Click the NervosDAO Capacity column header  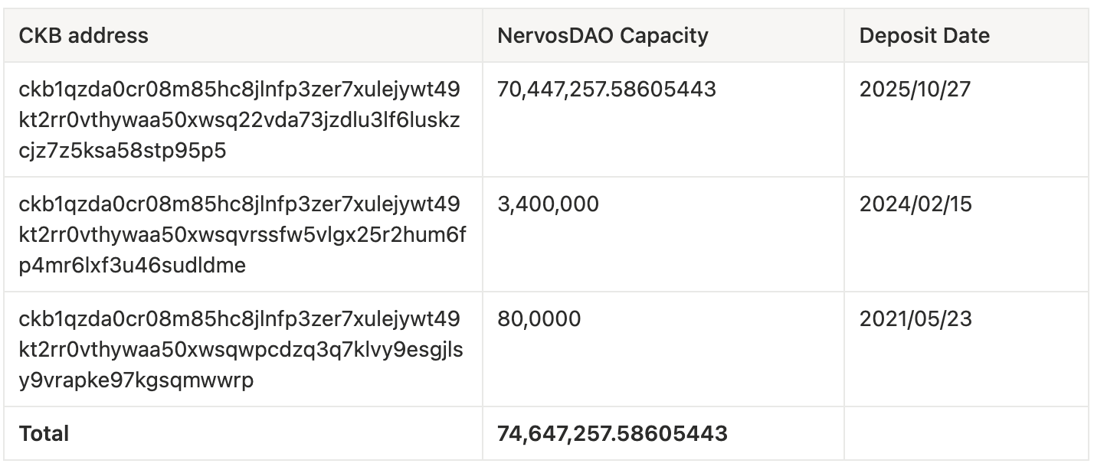click(x=602, y=35)
